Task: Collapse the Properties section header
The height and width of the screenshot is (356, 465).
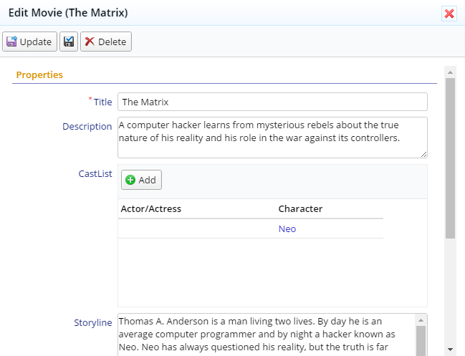Action: 39,74
